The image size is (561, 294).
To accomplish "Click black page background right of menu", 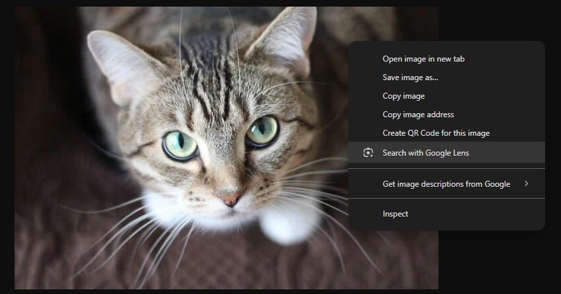I will [x=553, y=132].
